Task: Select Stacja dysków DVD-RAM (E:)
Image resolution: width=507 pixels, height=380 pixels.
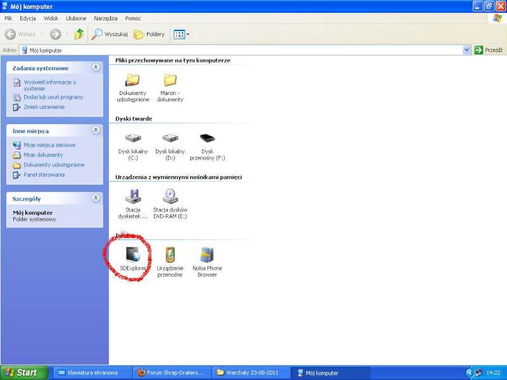Action: coord(170,196)
